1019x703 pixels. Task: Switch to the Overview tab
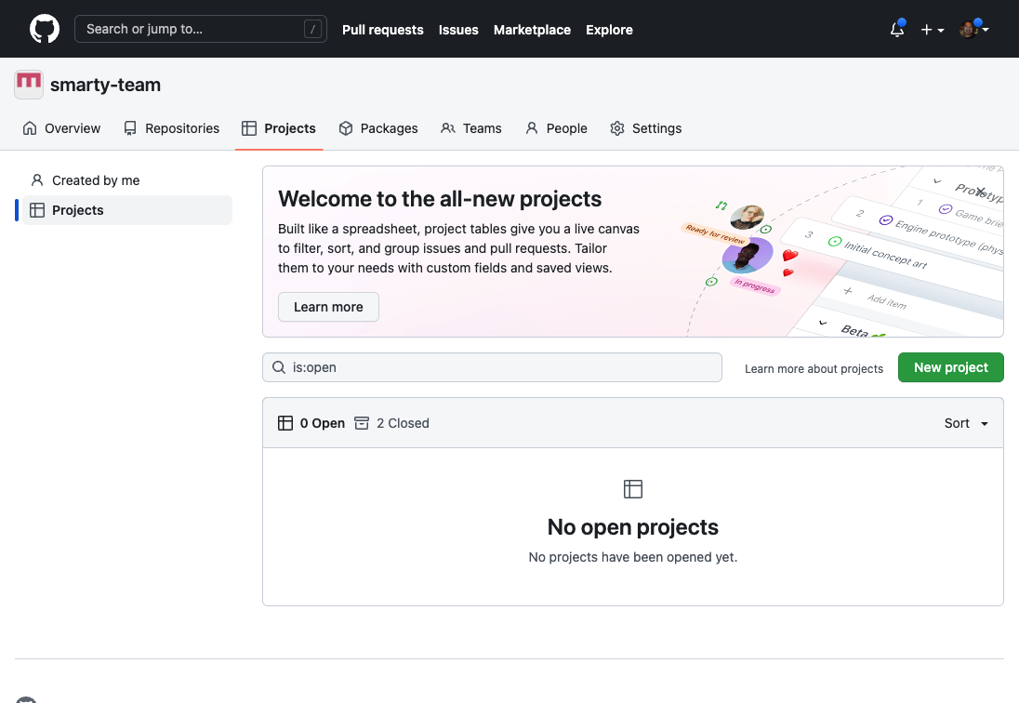coord(61,128)
